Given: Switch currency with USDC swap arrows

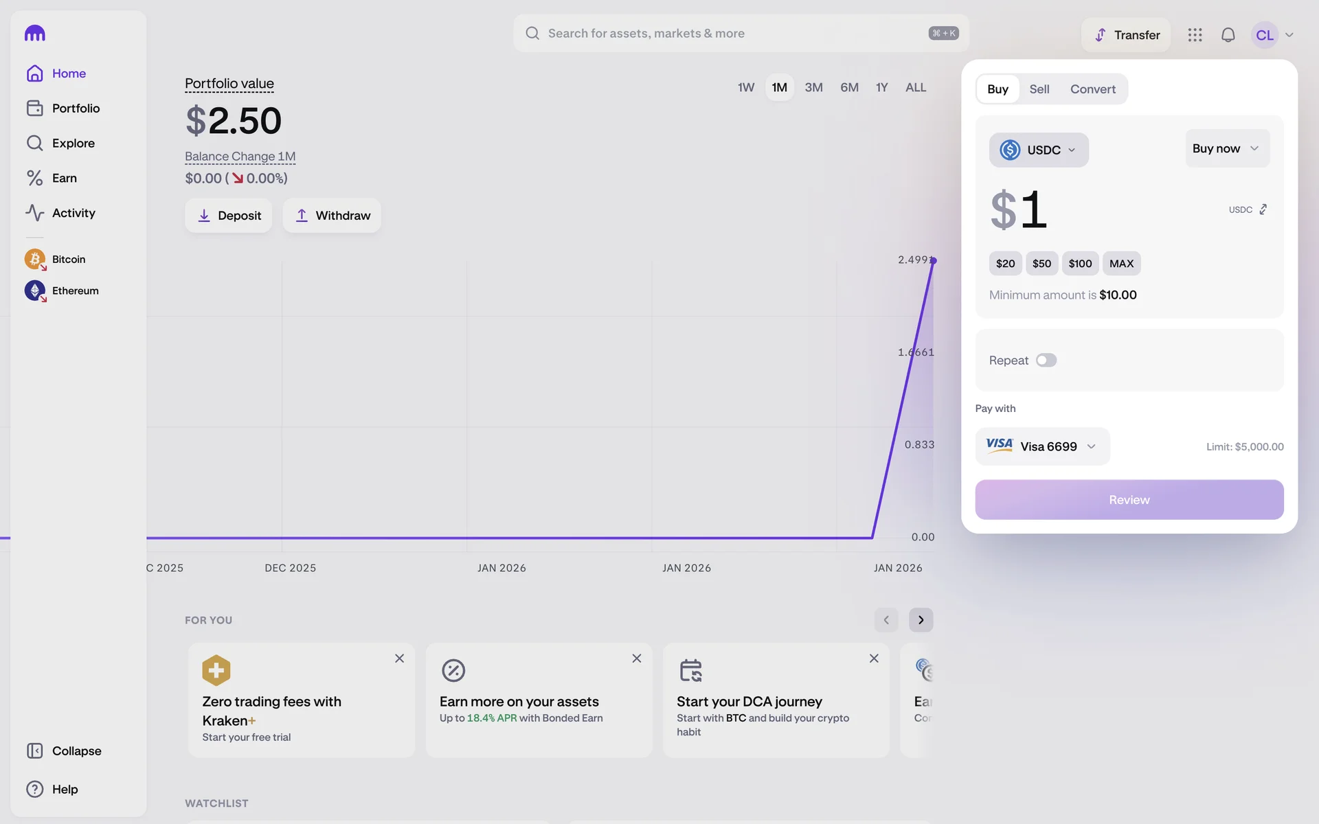Looking at the screenshot, I should coord(1263,209).
